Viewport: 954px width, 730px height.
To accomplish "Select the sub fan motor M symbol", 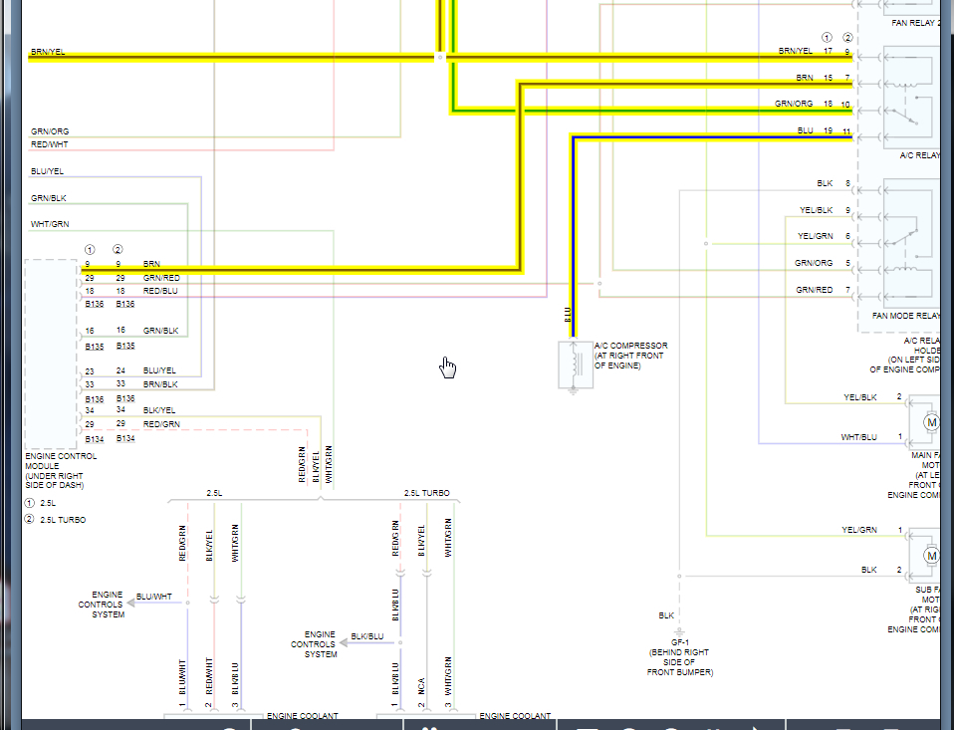I will (x=931, y=556).
